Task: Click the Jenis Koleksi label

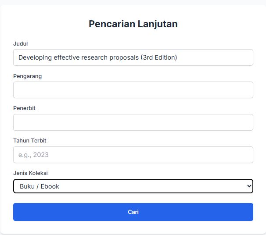Action: pyautogui.click(x=30, y=173)
